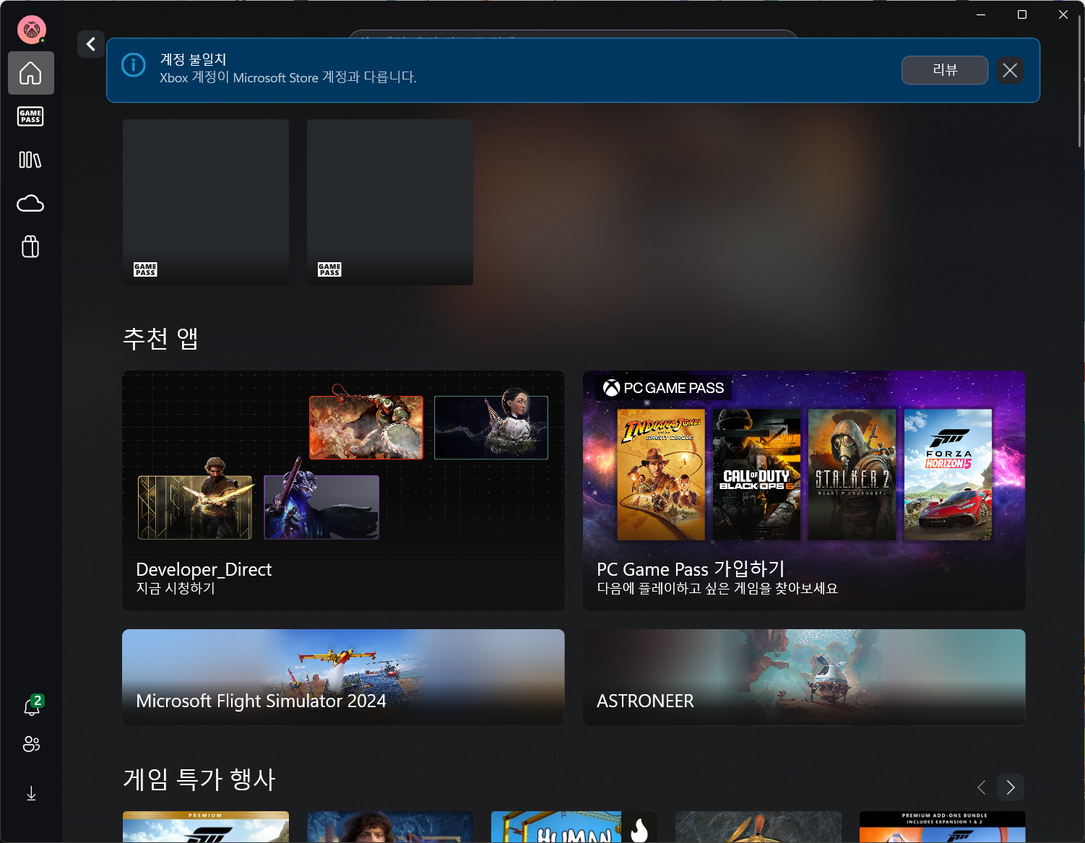
Task: Open PC Game Pass 가입하기 promotion
Action: pos(803,490)
